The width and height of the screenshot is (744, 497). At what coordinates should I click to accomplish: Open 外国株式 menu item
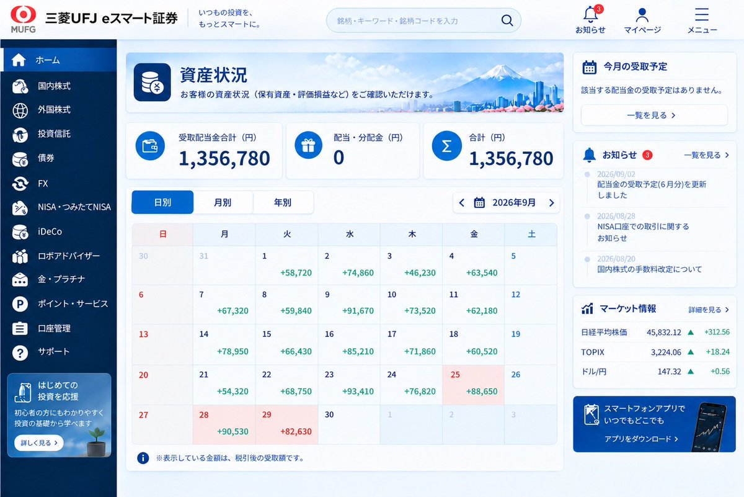(58, 110)
